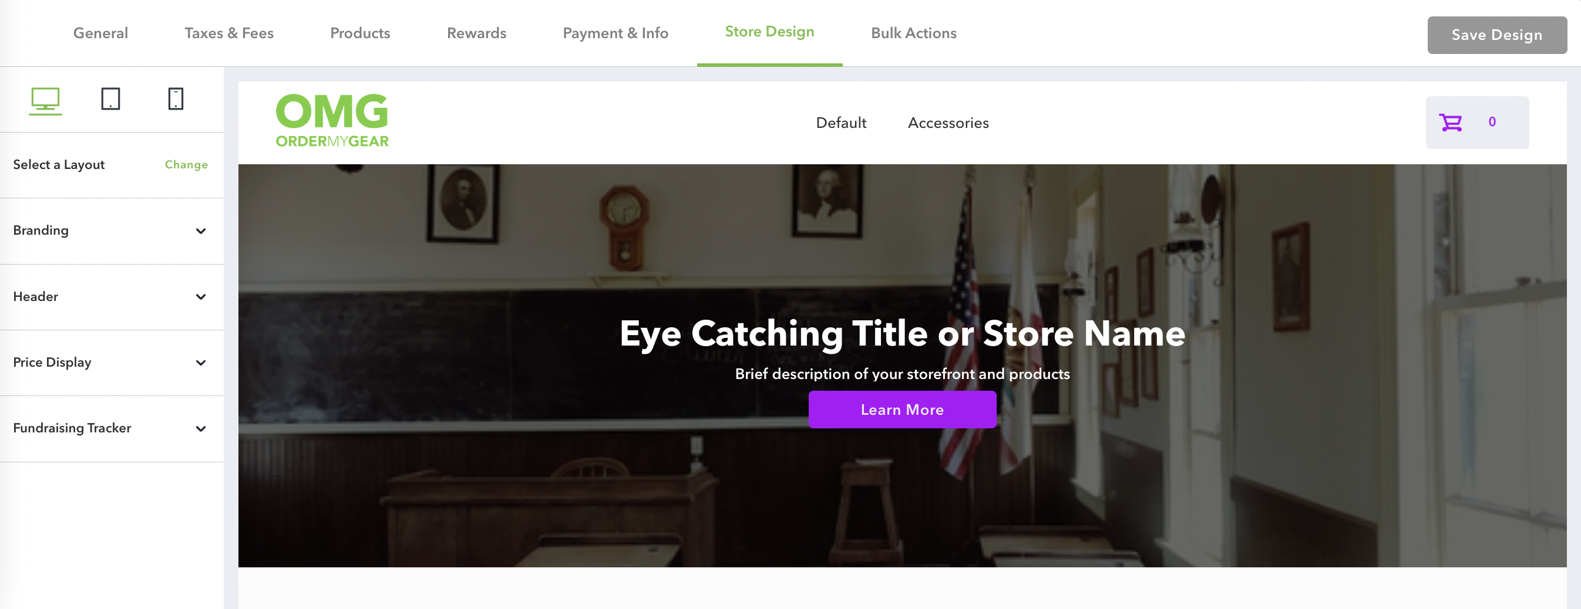Viewport: 1581px width, 609px height.
Task: Switch to desktop preview icon
Action: pyautogui.click(x=45, y=100)
